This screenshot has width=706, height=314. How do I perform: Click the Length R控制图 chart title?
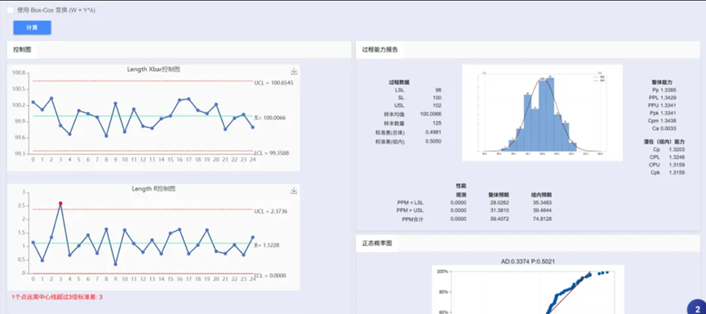(153, 189)
